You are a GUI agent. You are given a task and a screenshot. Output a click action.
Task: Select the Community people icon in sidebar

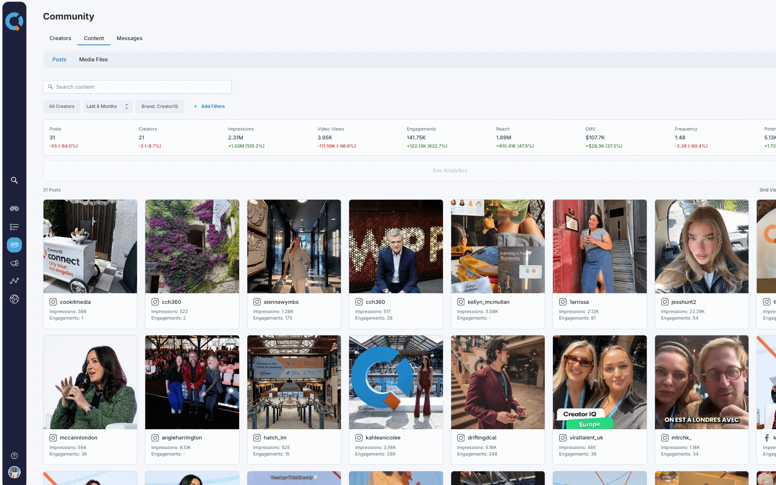coord(14,245)
